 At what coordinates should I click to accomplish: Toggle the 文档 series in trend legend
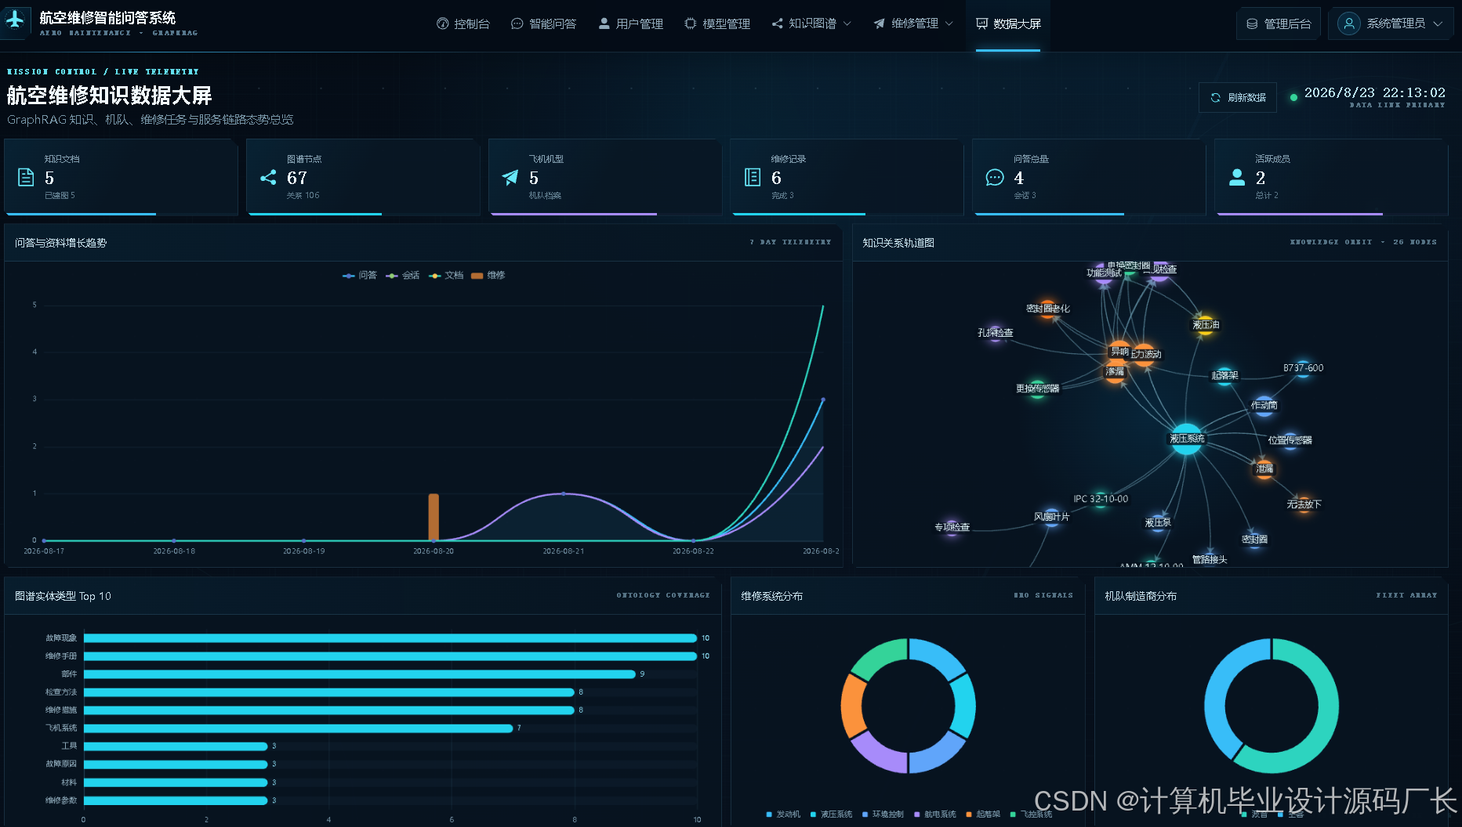point(446,275)
